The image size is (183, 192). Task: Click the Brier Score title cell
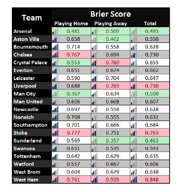110,14
